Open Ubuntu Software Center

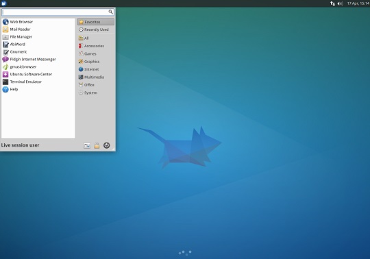[38, 74]
